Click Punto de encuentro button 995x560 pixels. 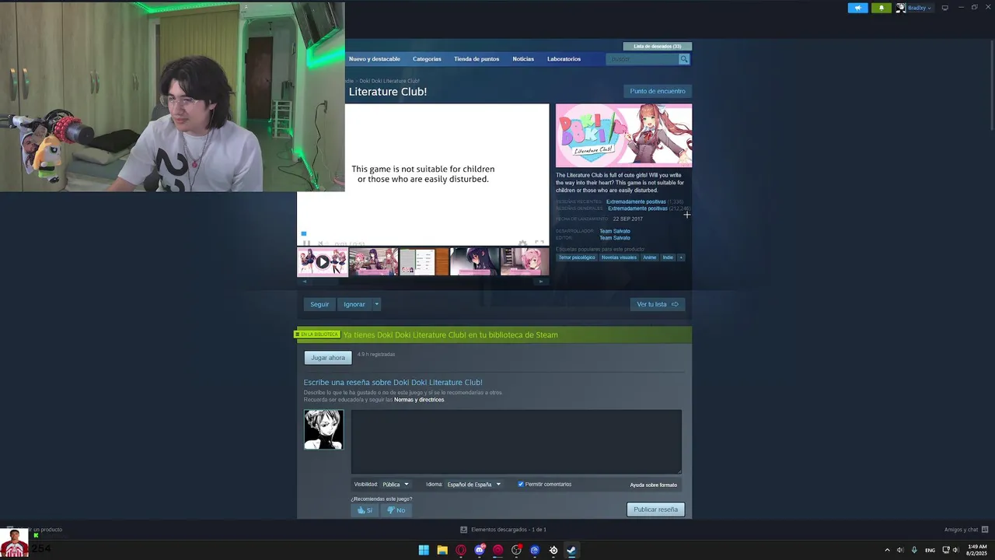pos(658,91)
